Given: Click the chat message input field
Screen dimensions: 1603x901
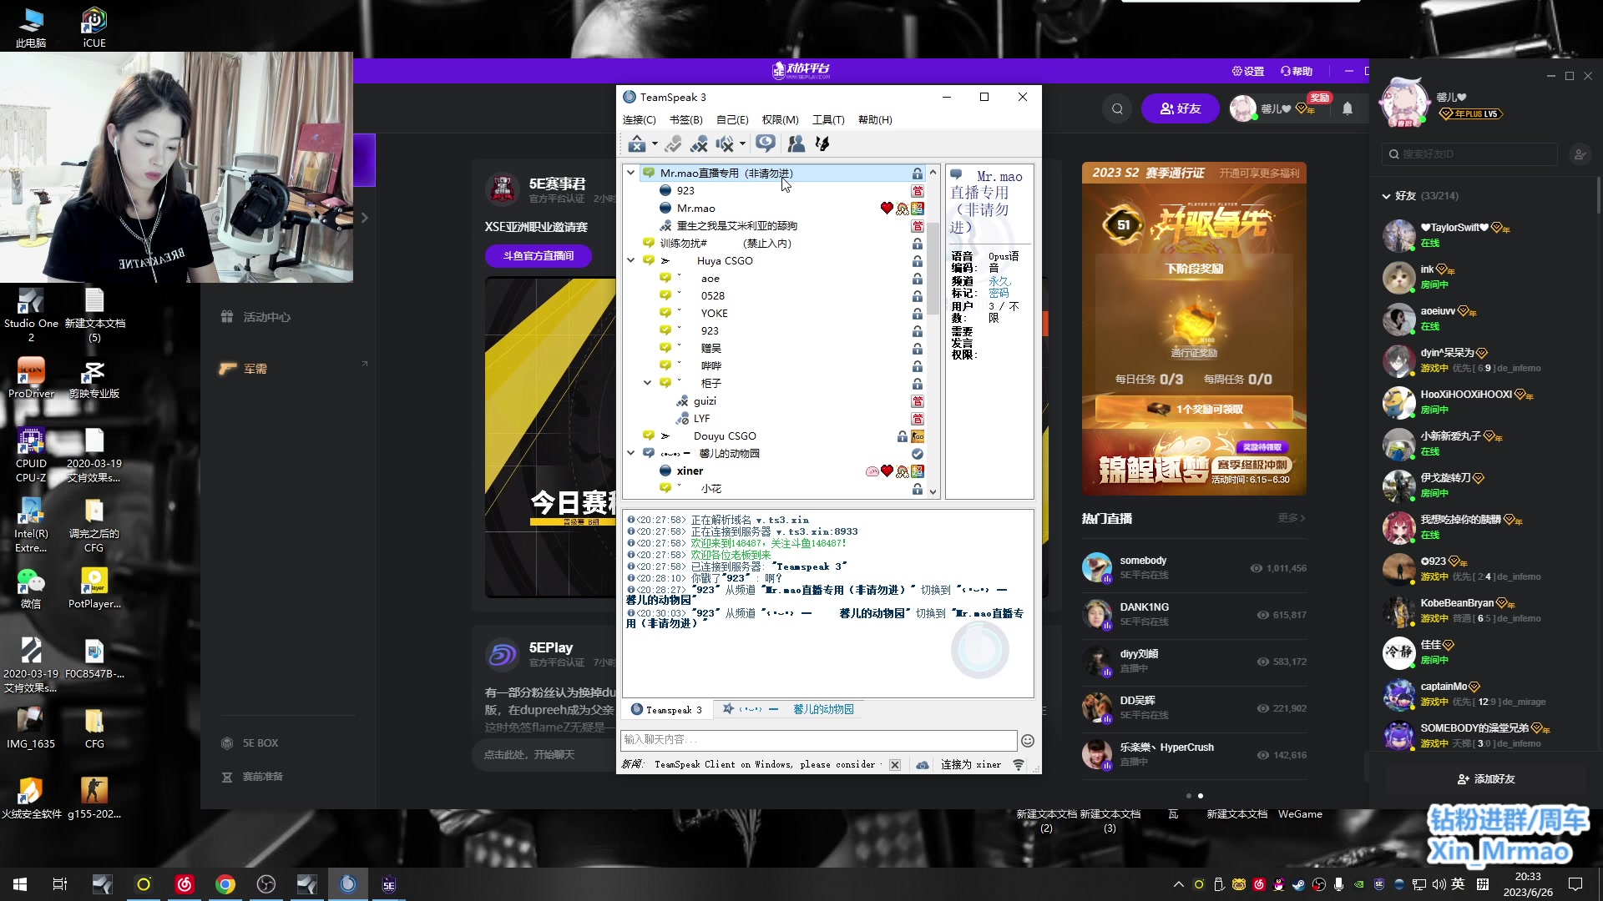Looking at the screenshot, I should coord(818,739).
